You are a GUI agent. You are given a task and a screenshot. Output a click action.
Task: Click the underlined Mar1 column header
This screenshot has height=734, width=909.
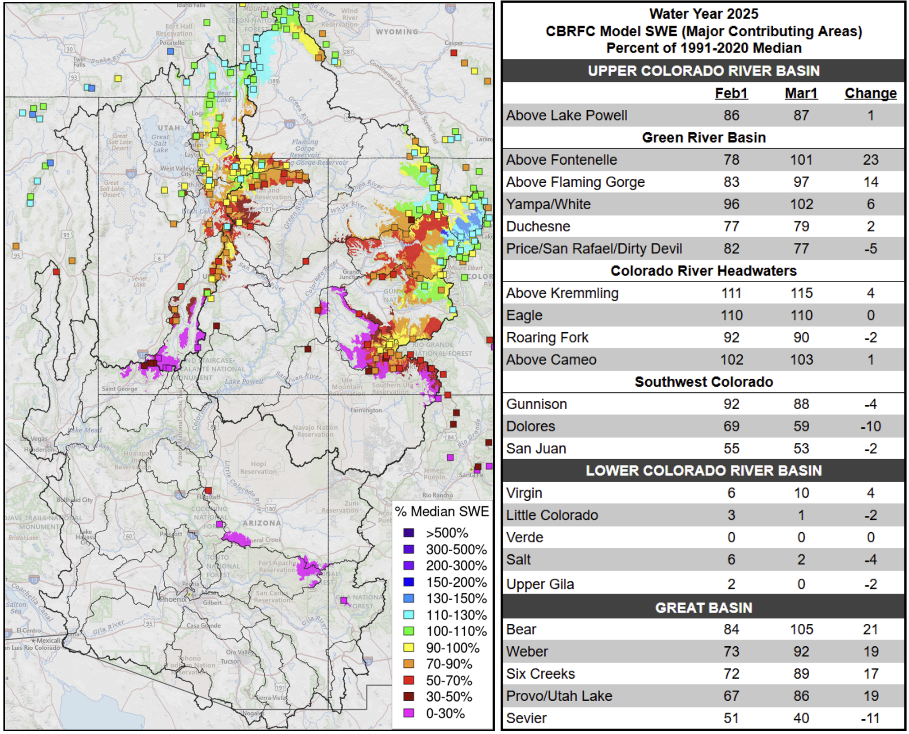point(801,93)
